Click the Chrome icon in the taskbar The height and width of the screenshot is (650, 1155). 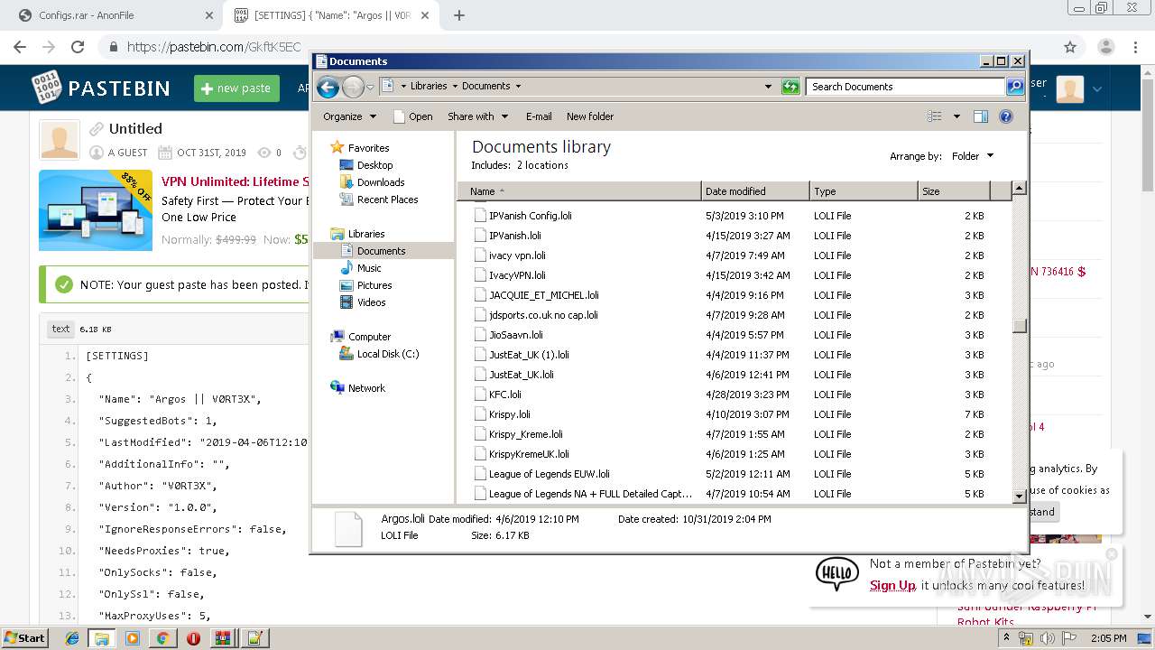point(163,638)
